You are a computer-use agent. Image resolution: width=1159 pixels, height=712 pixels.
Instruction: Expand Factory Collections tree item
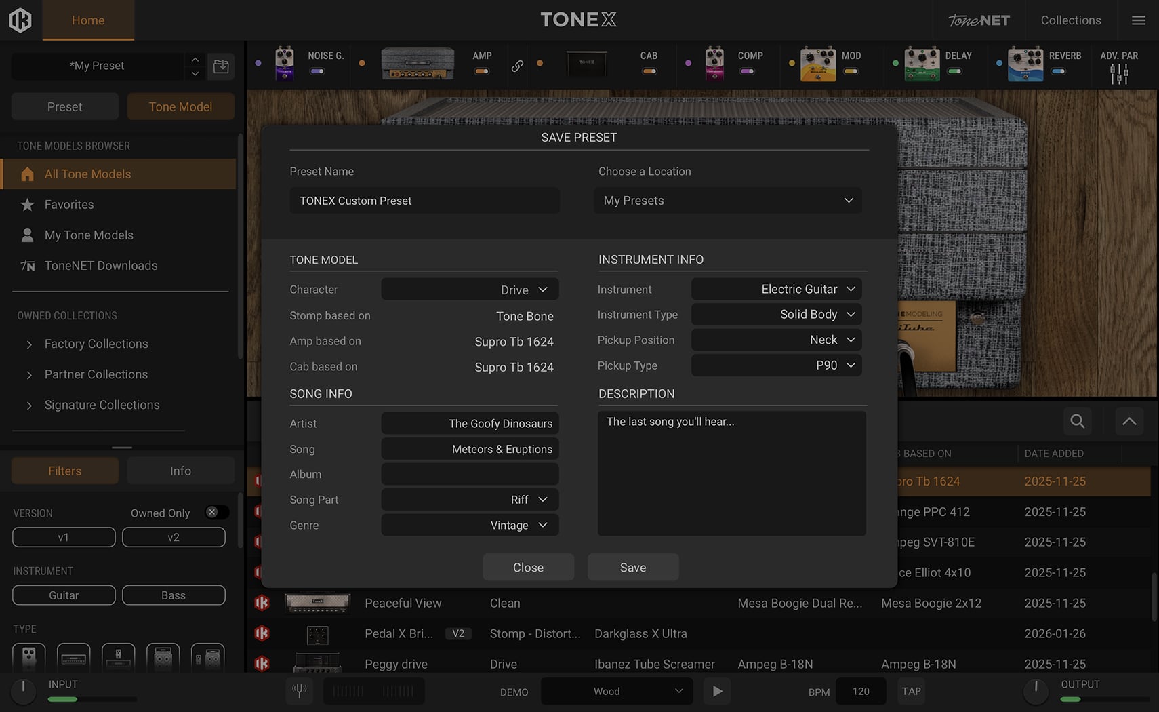coord(29,344)
